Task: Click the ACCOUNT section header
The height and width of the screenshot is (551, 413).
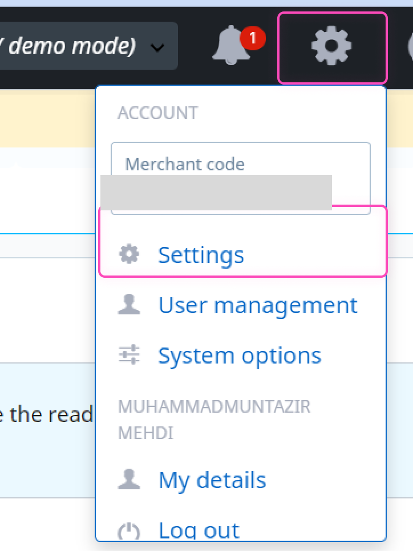Action: click(157, 112)
